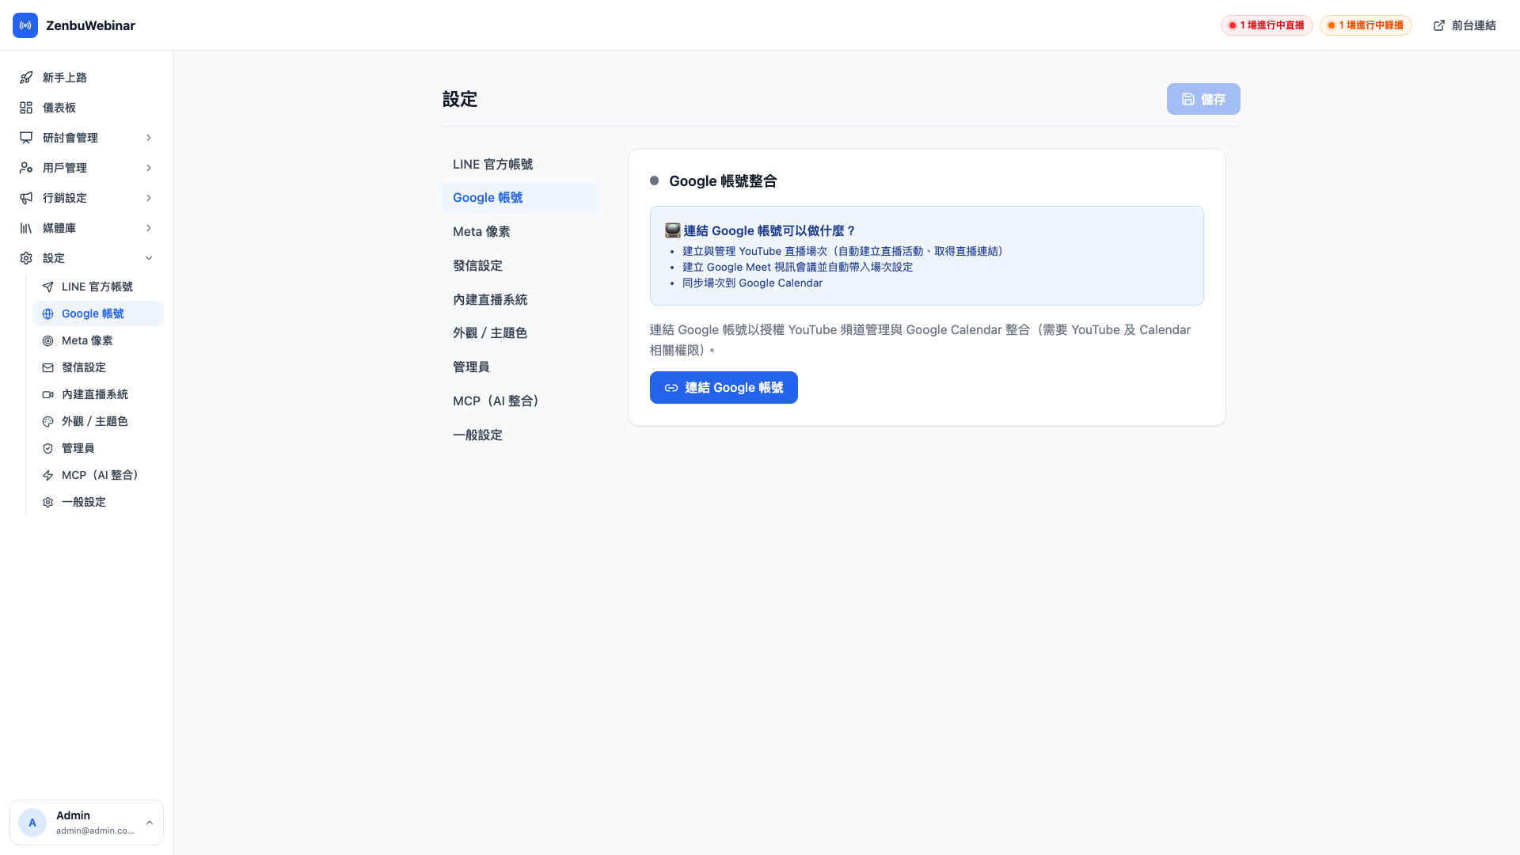Screen dimensions: 1520x855
Task: Click the ZenbuWebinar broadcast logo icon
Action: tap(25, 25)
